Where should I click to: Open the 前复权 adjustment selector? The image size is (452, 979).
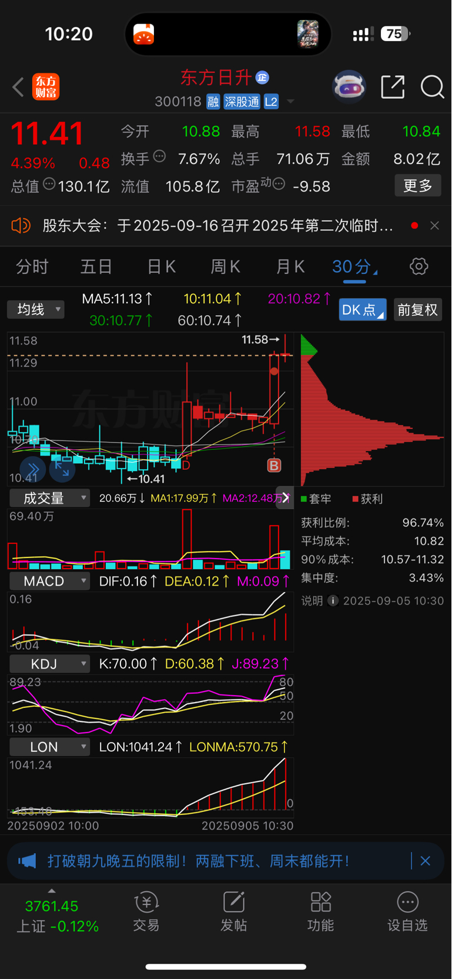pos(417,309)
